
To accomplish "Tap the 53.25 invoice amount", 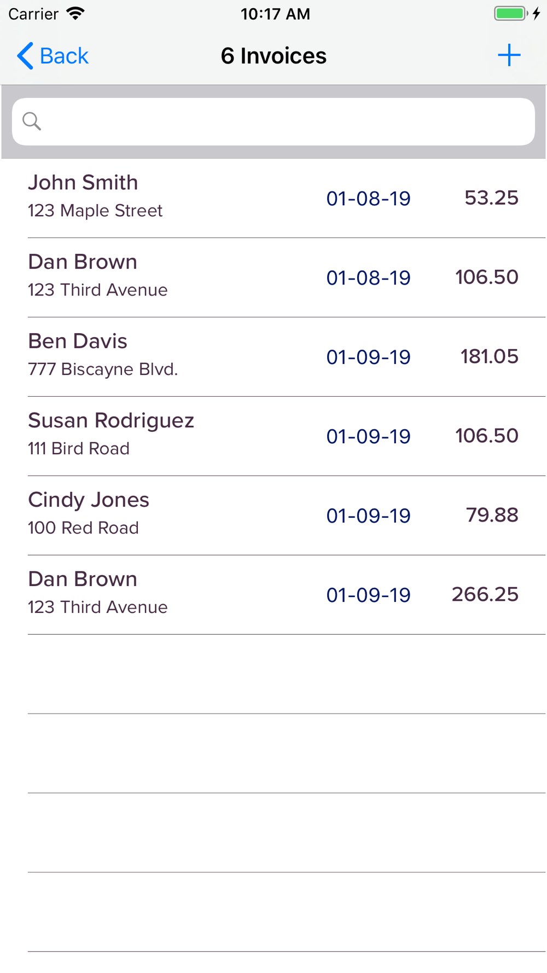I will point(491,198).
